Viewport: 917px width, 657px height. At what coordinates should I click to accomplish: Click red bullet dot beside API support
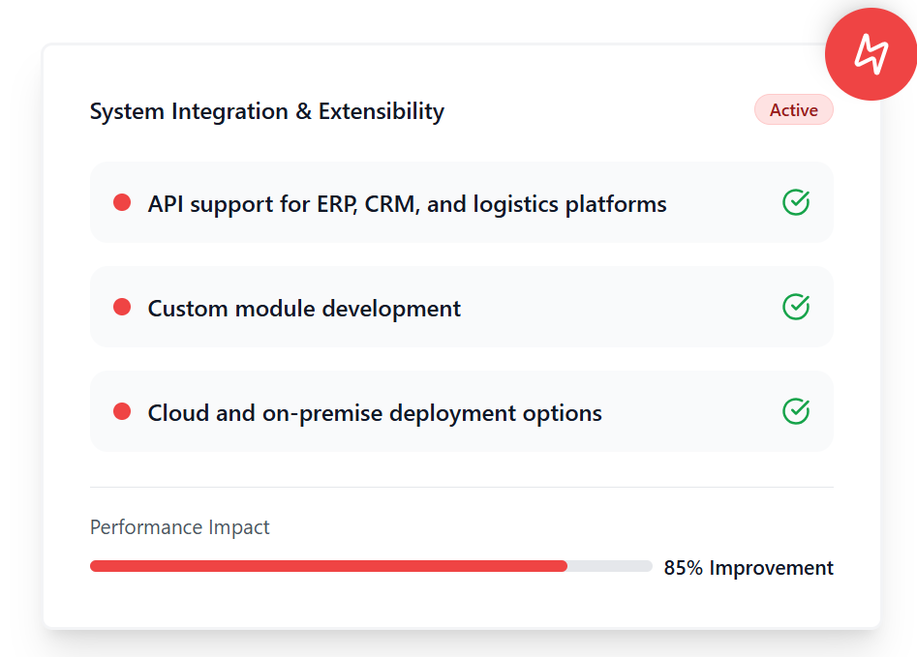[122, 203]
